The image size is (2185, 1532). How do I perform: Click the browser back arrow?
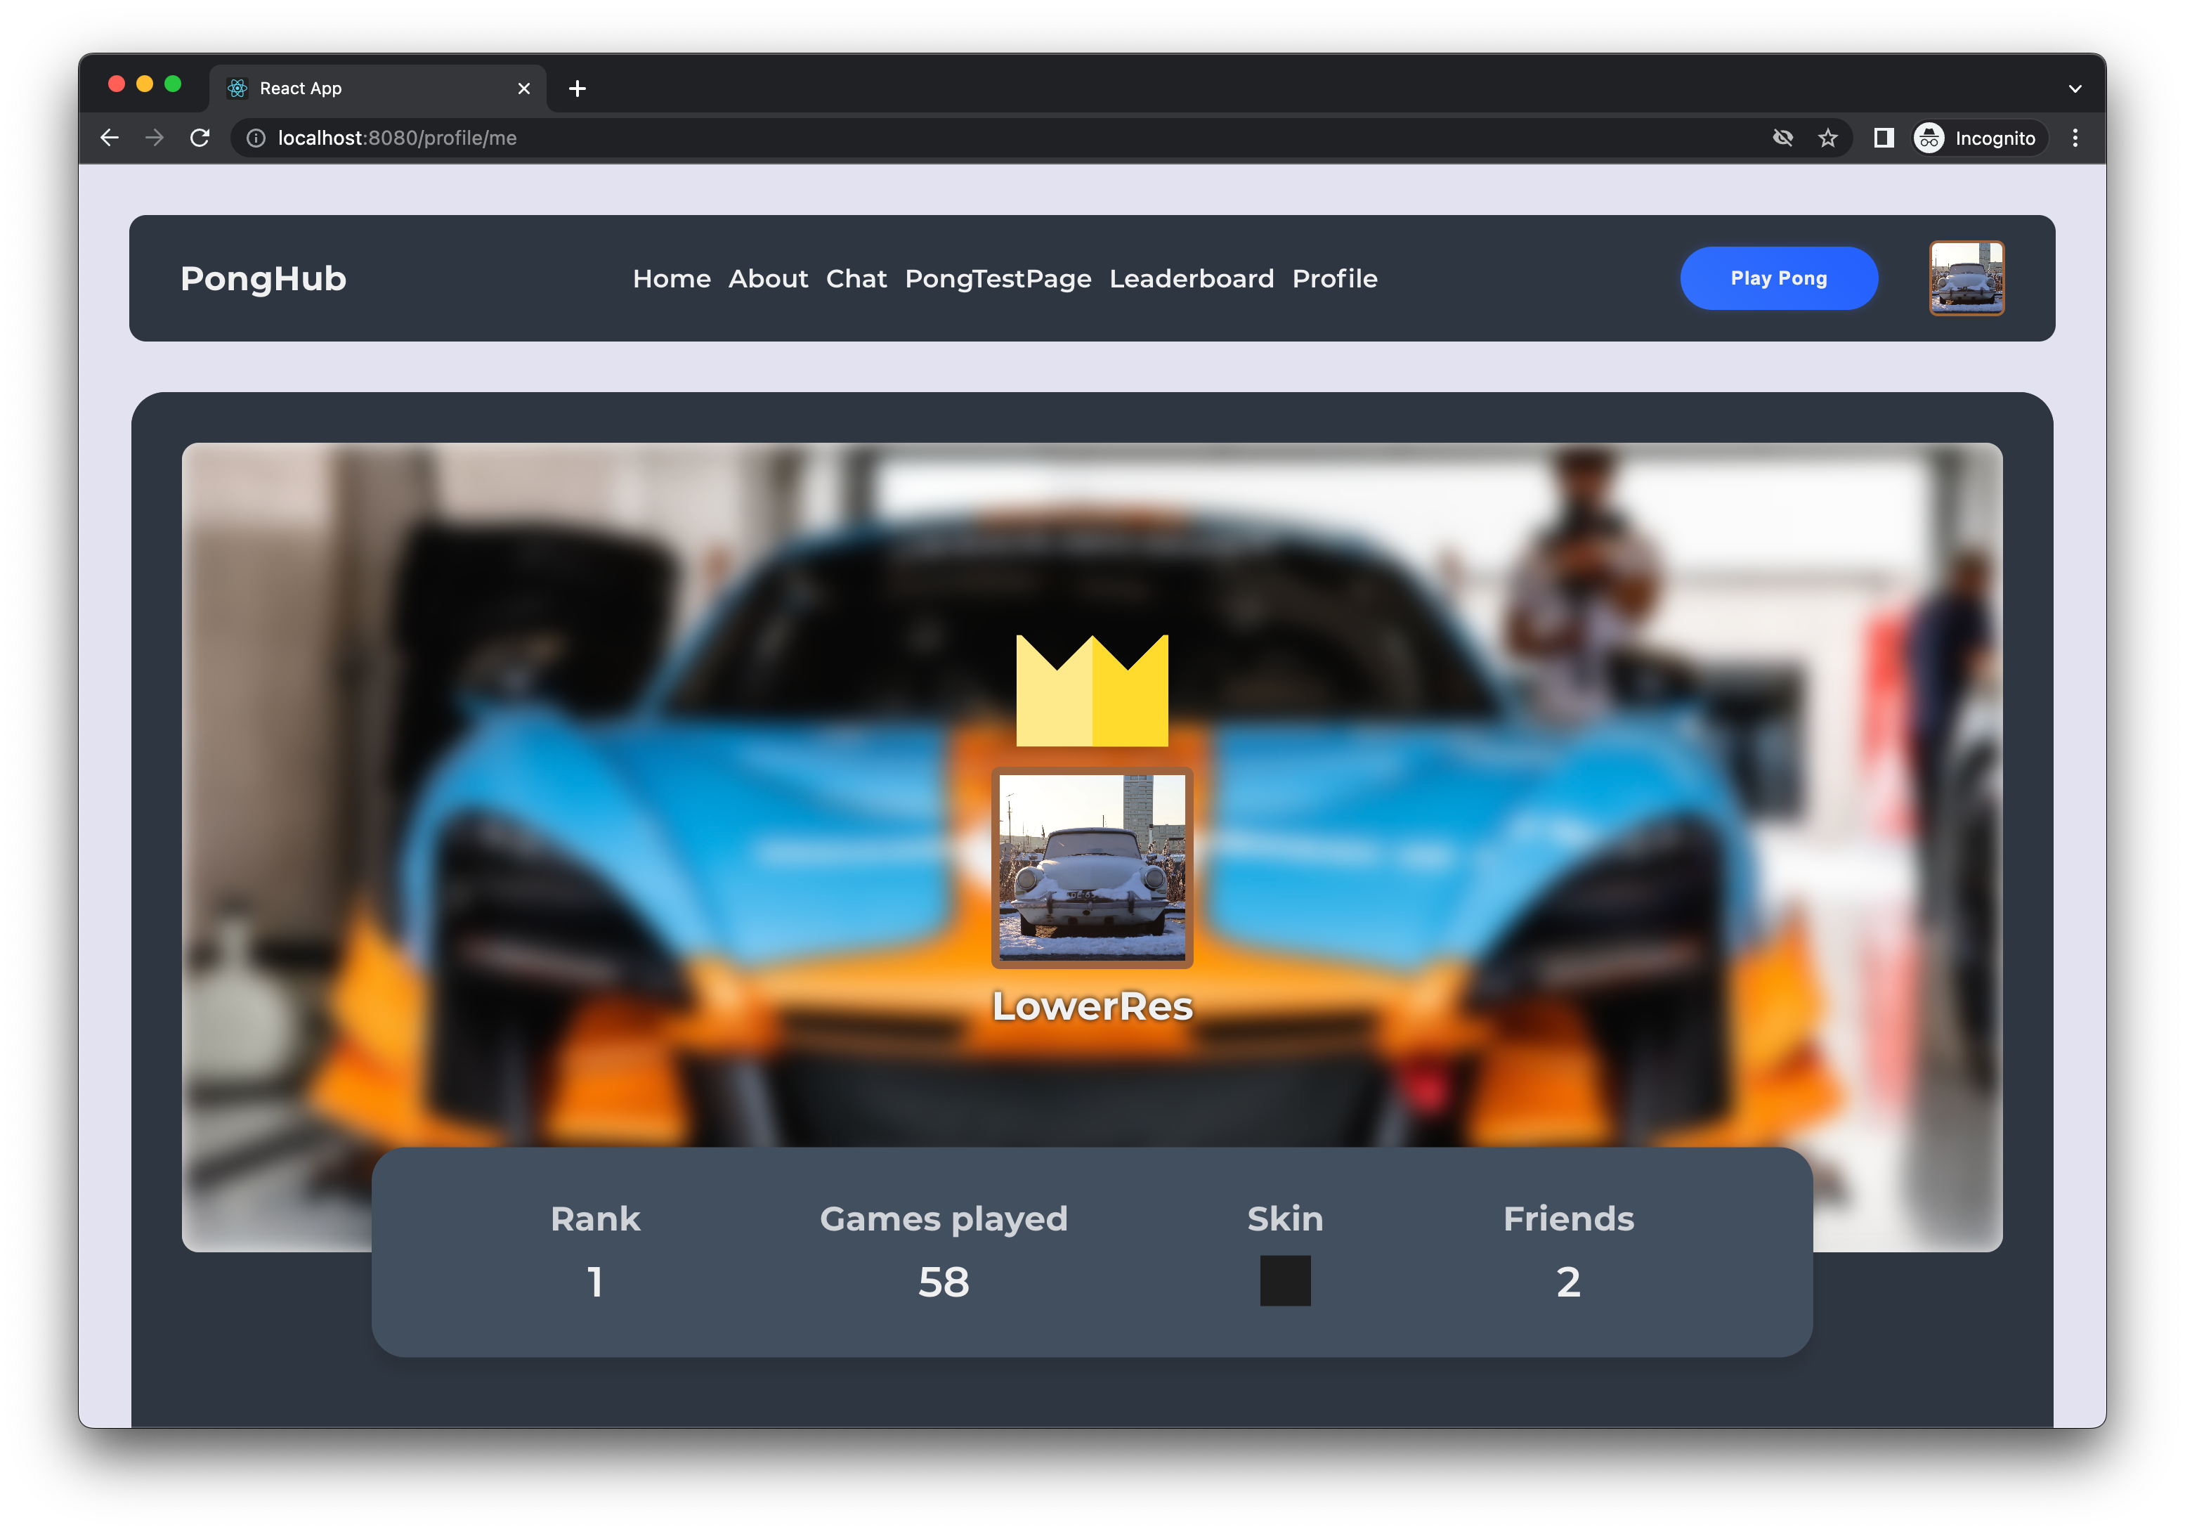[110, 138]
